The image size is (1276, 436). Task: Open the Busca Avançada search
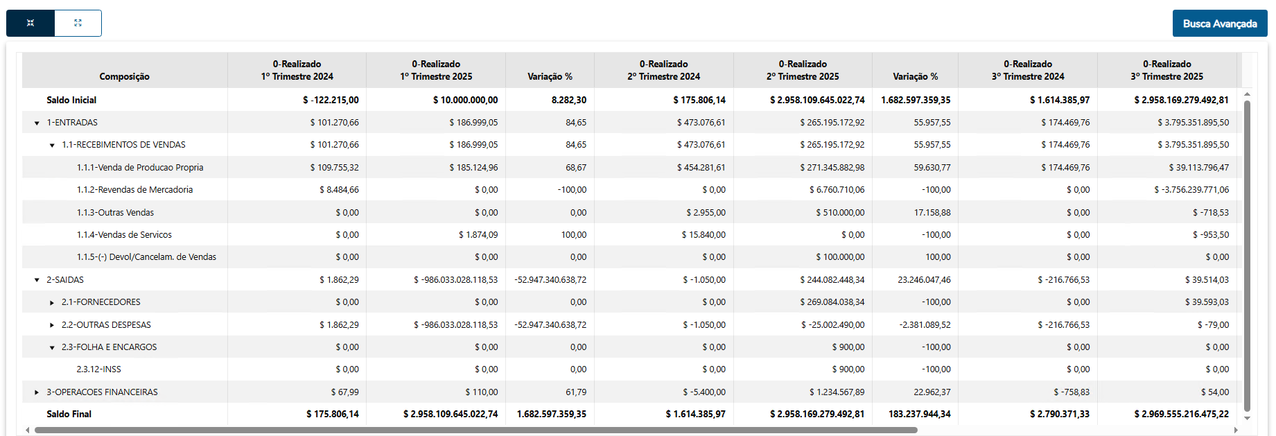pos(1219,24)
